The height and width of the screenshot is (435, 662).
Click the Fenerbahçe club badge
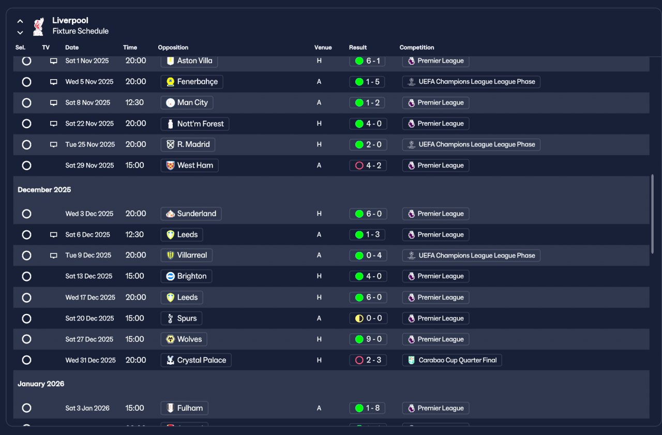coord(170,82)
